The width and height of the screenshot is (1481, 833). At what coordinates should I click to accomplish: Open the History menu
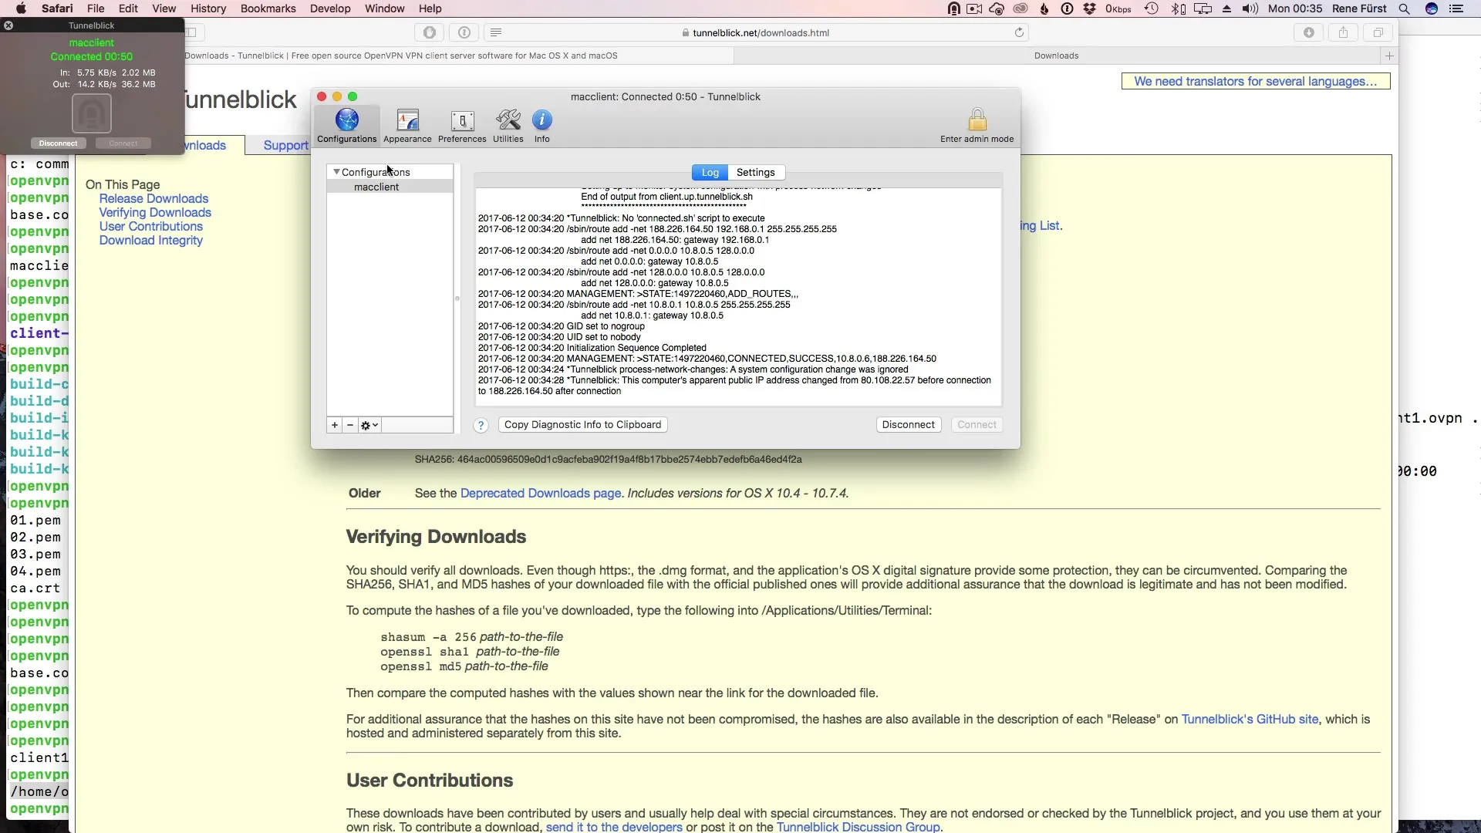point(208,8)
